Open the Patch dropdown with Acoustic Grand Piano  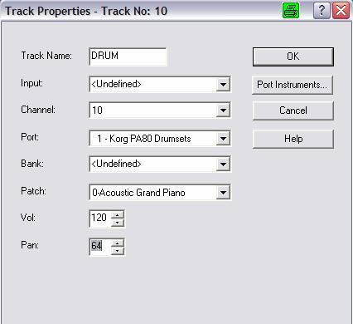pyautogui.click(x=223, y=192)
